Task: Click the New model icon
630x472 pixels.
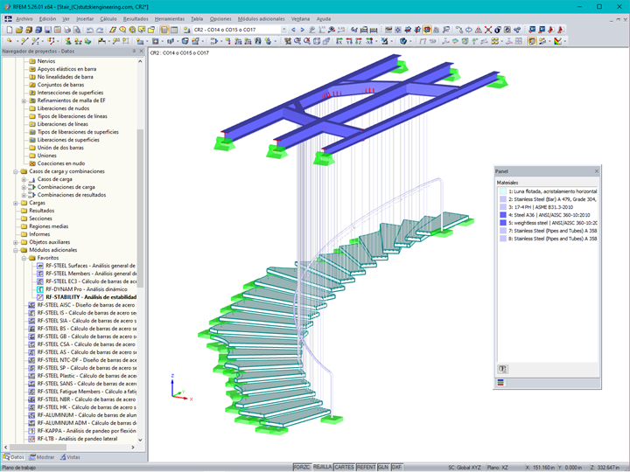Action: 10,30
